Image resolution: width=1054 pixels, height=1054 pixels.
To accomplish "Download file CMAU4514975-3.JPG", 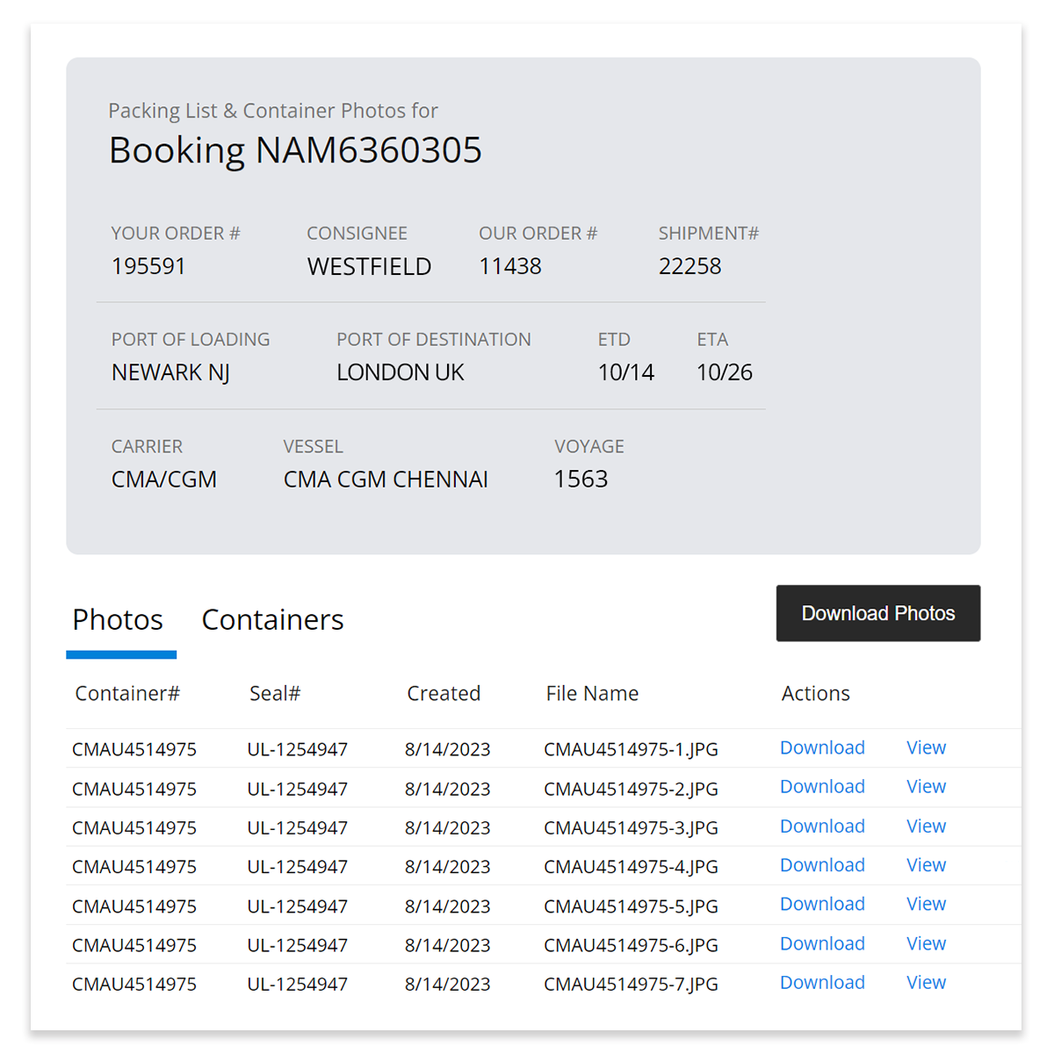I will click(x=821, y=826).
